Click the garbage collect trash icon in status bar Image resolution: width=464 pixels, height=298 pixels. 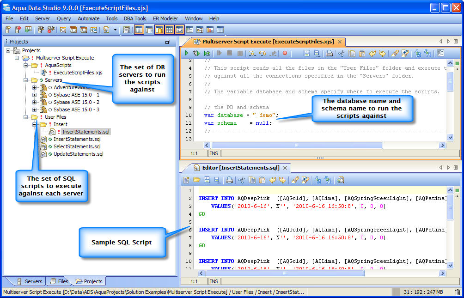click(458, 292)
